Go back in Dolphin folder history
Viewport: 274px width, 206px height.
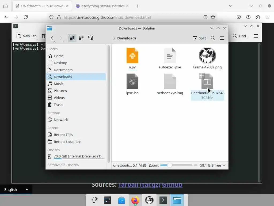tap(52, 38)
